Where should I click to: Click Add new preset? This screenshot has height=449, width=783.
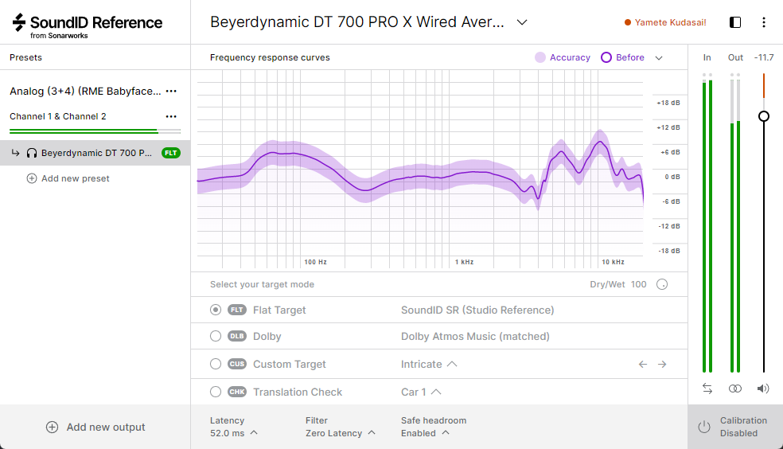(75, 178)
